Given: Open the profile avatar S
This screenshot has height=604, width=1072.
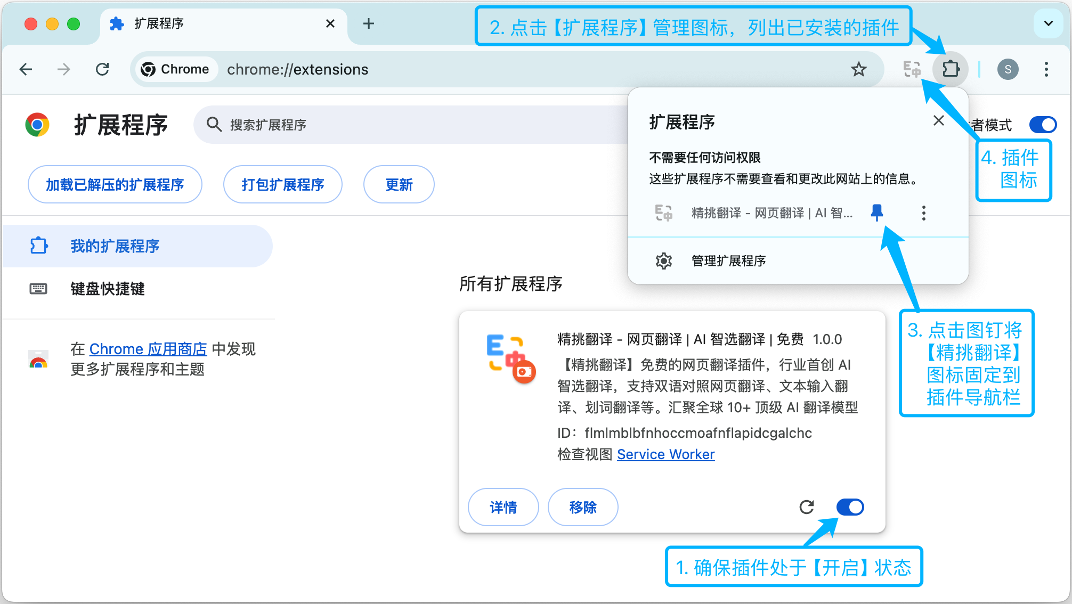Looking at the screenshot, I should tap(1008, 69).
